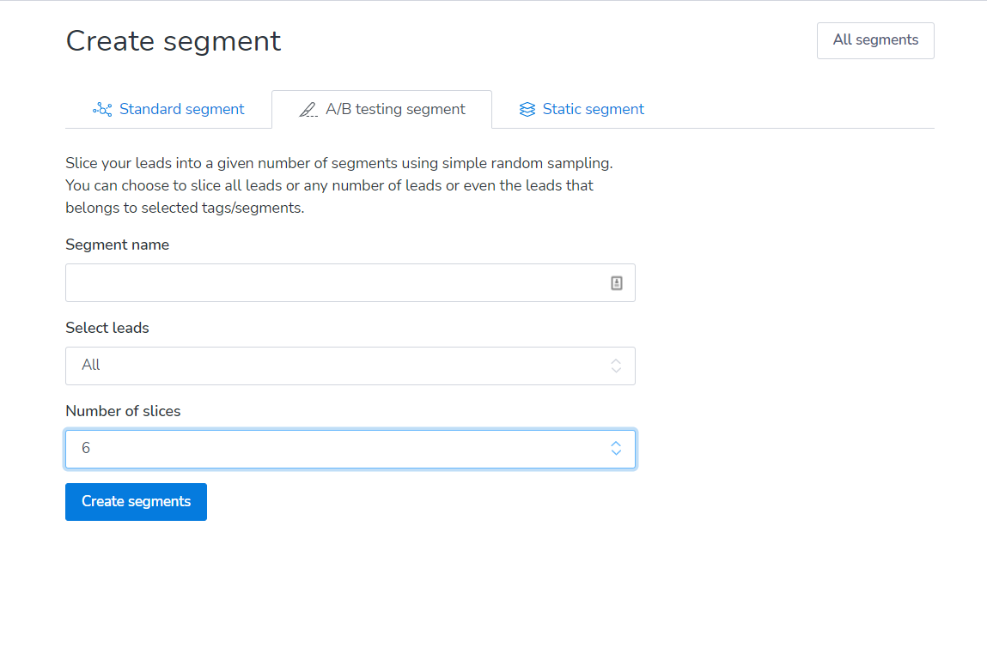Click the Create segment page heading
The width and height of the screenshot is (987, 653).
[174, 40]
